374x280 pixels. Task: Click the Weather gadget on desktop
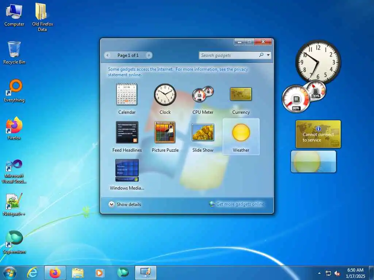[x=313, y=162]
